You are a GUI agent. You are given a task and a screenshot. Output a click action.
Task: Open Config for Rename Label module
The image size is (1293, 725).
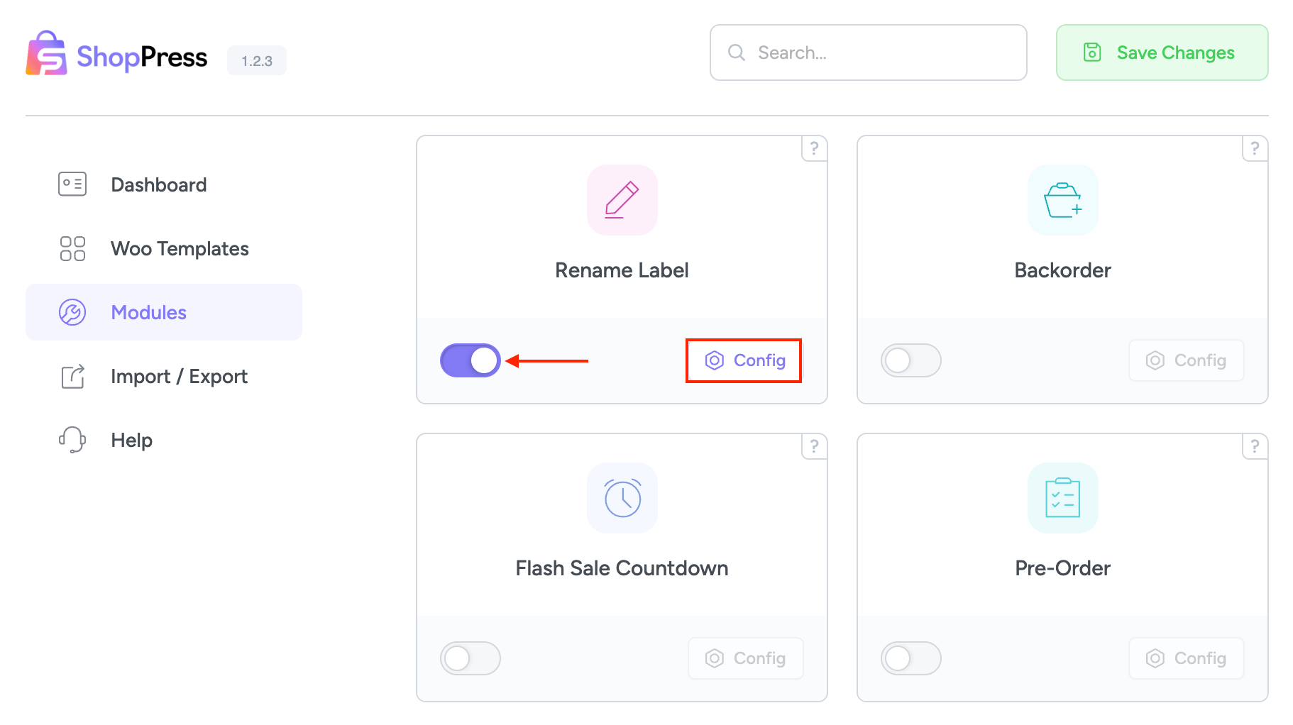(x=744, y=360)
